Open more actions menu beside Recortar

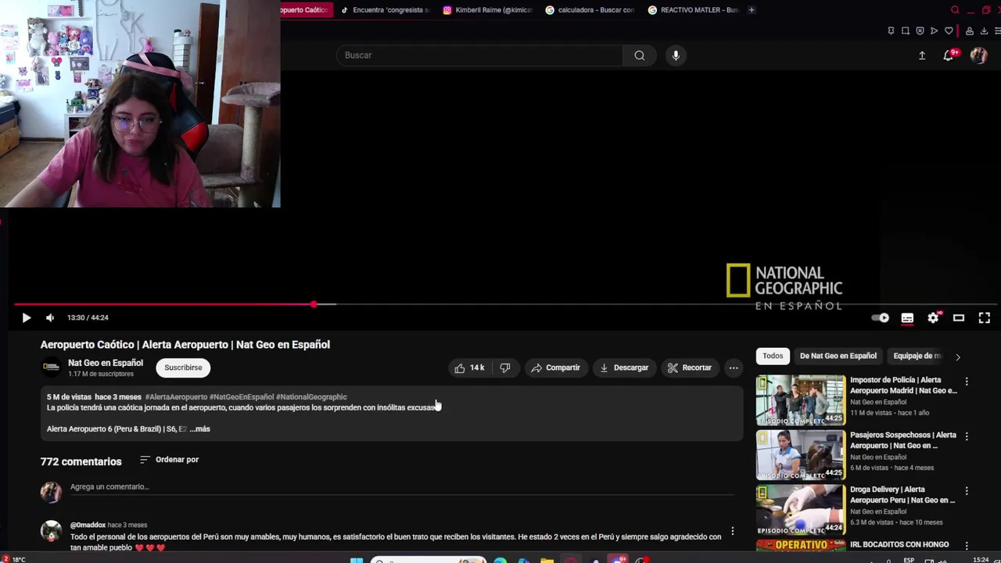click(734, 368)
